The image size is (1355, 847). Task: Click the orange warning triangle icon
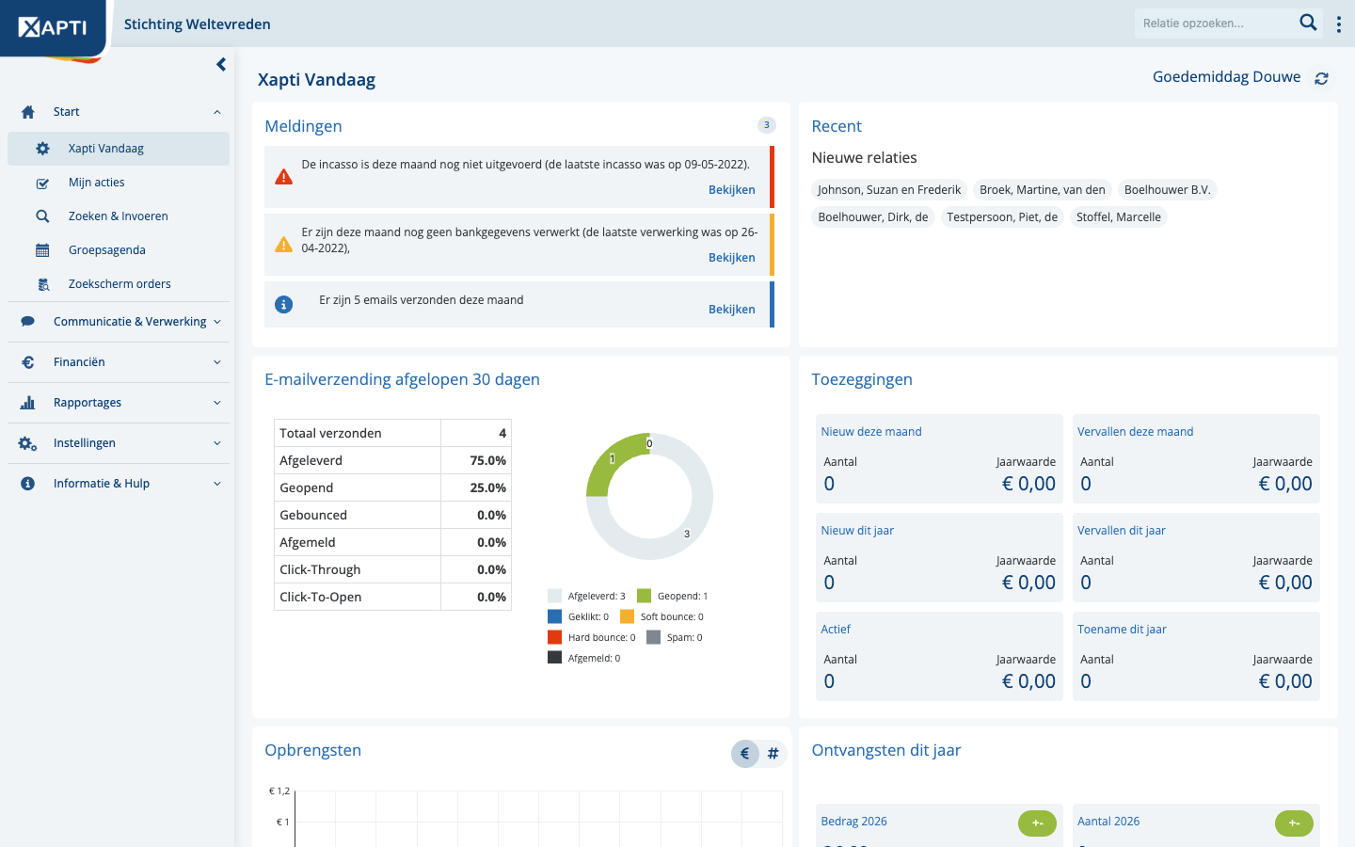coord(283,245)
